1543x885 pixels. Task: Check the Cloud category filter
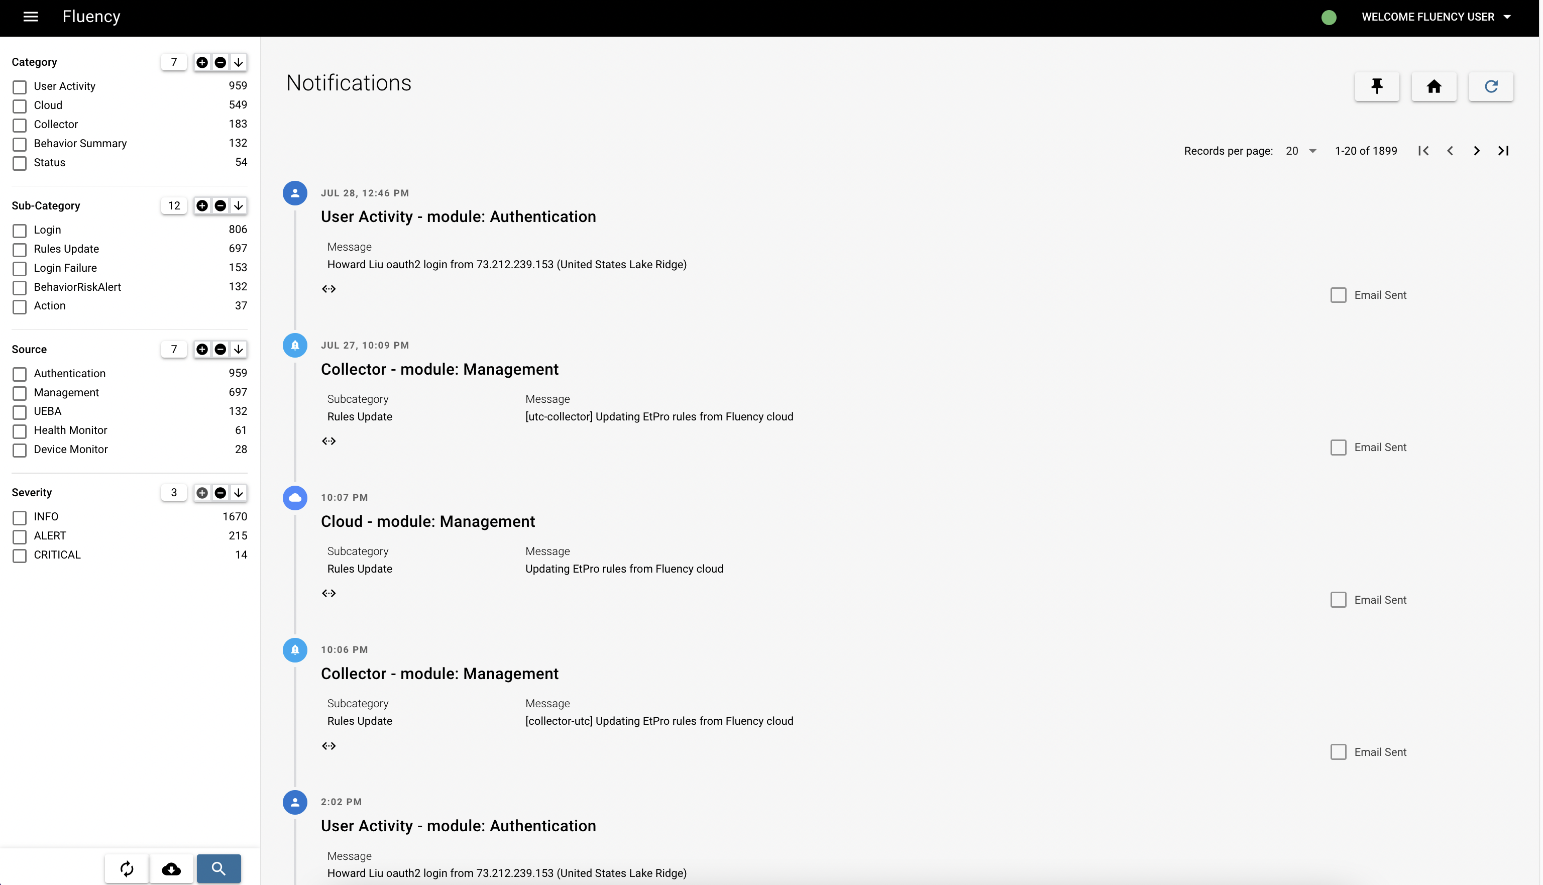coord(20,106)
